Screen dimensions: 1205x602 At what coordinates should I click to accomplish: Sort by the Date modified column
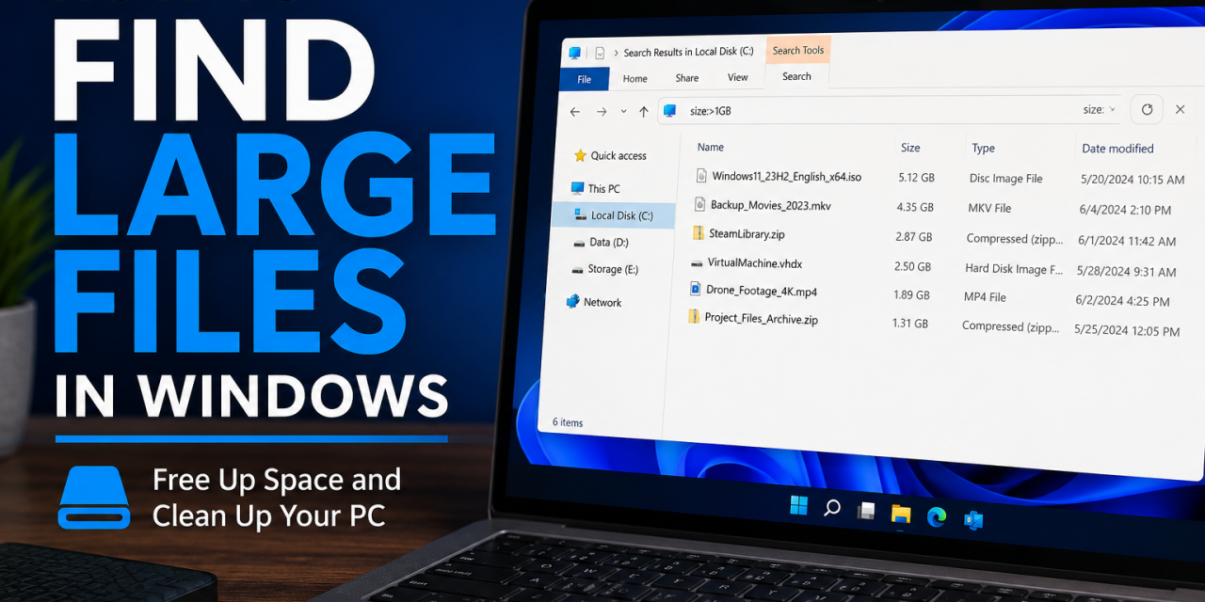click(x=1117, y=149)
